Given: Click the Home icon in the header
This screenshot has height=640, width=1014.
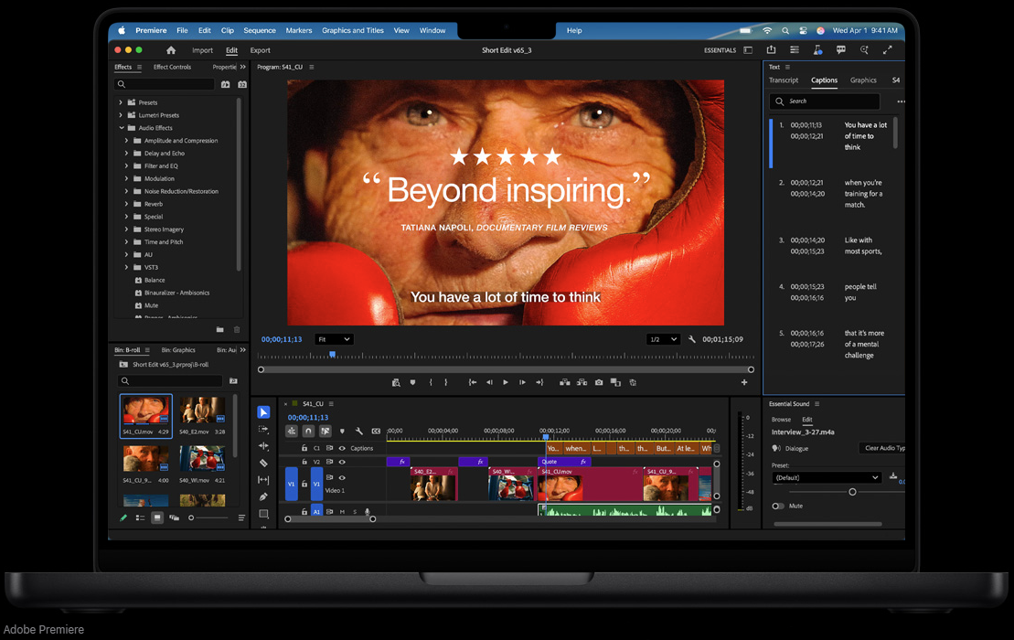Looking at the screenshot, I should 171,50.
